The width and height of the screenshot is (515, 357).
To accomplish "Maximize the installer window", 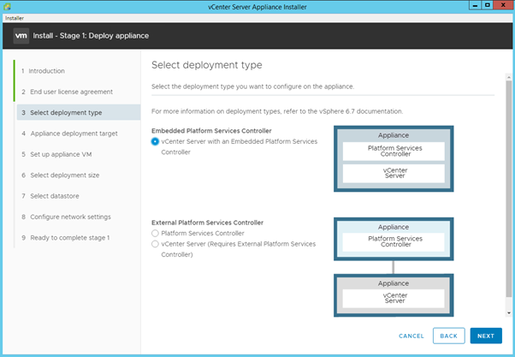I will [486, 5].
